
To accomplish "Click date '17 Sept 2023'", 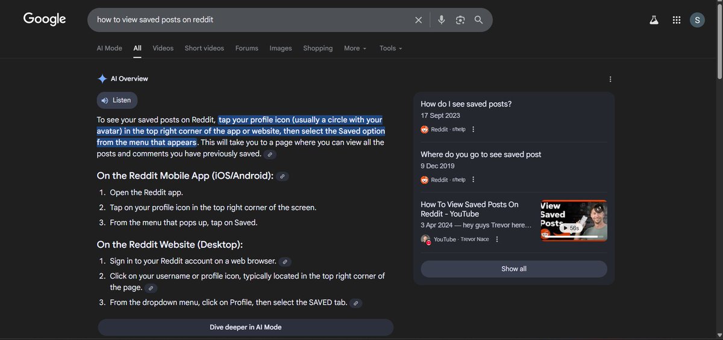I will (x=440, y=116).
